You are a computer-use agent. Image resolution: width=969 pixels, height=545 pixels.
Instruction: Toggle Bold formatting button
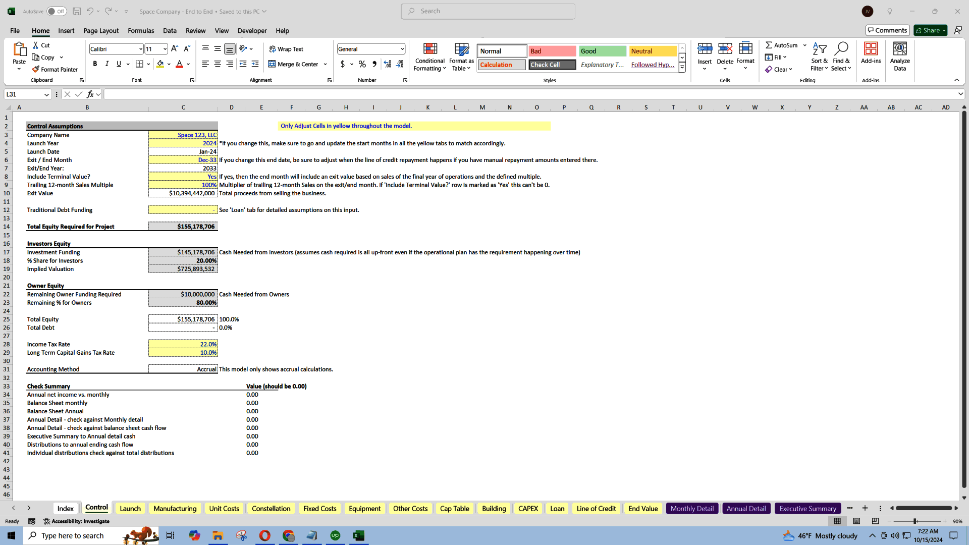[95, 65]
